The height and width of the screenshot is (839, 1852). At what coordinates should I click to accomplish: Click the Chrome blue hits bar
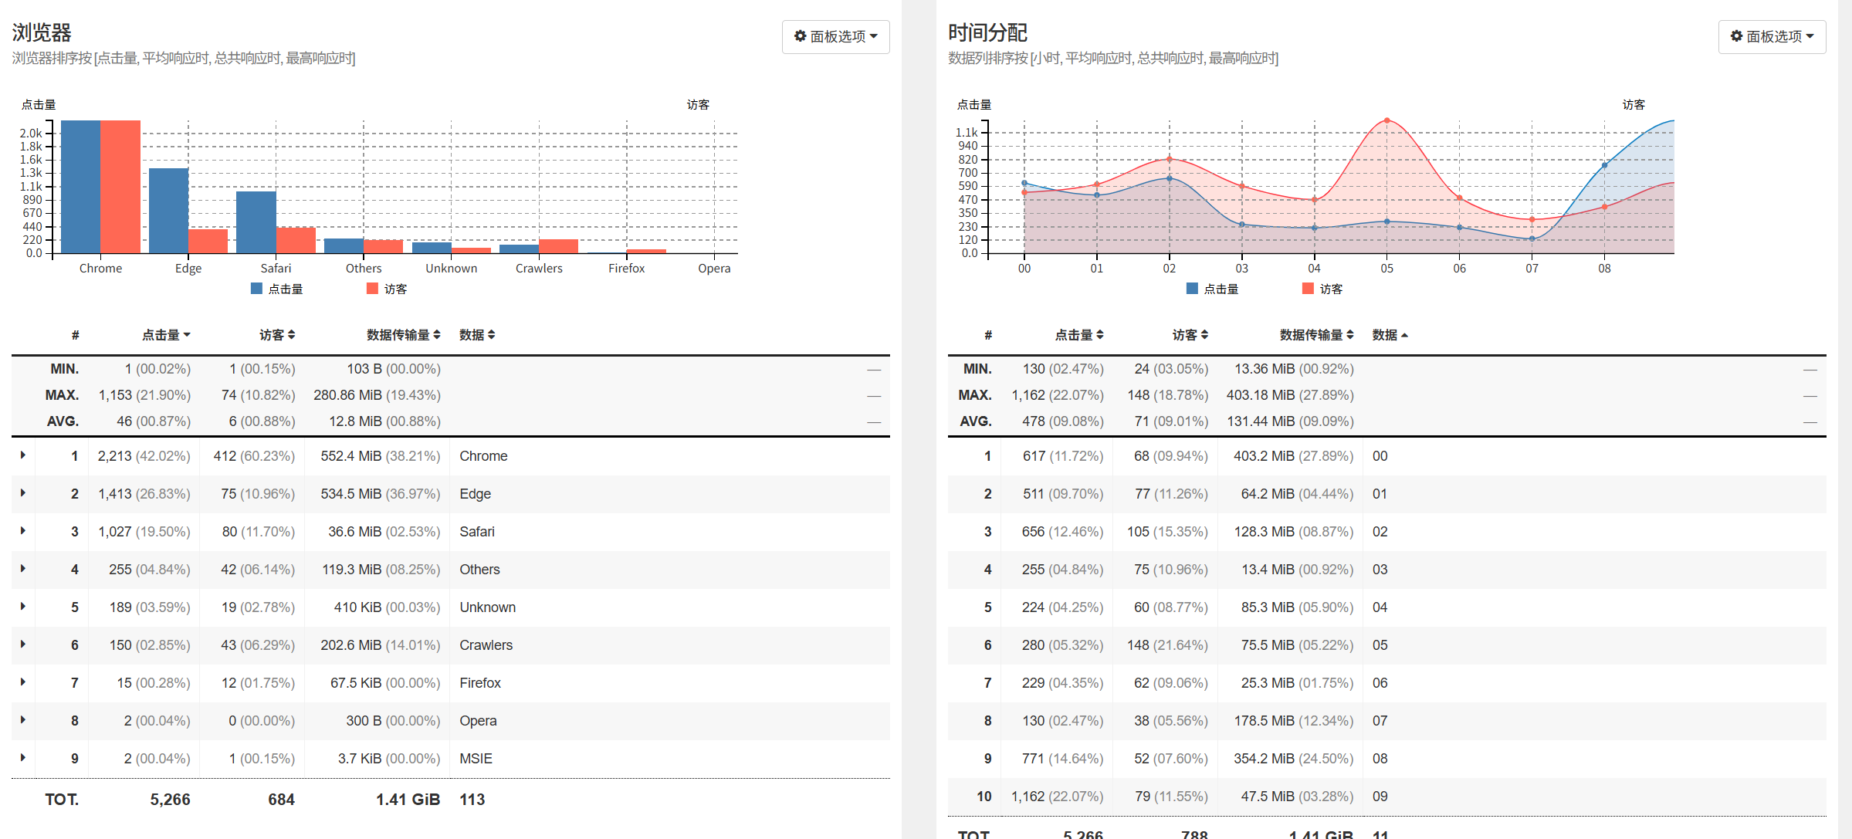coord(80,187)
